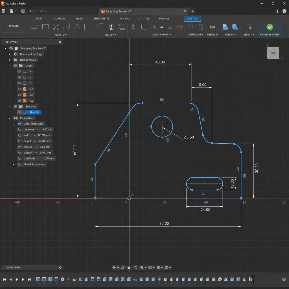This screenshot has width=289, height=289.
Task: Open the Design workspace dropdown
Action: [x=15, y=26]
